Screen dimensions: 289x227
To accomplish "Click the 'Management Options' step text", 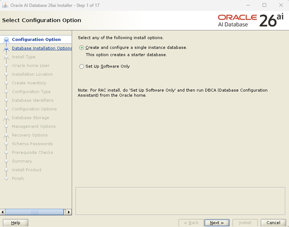I will [x=34, y=127].
